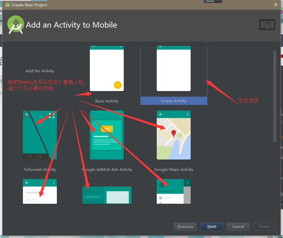Click the disabled Finish button
Viewport: 283px width, 238px height.
[x=264, y=227]
